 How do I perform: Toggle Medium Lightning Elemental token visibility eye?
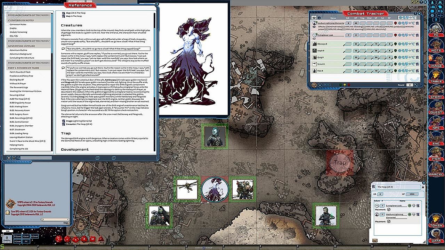(314, 26)
